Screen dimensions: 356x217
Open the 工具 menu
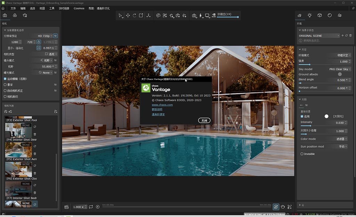point(52,8)
